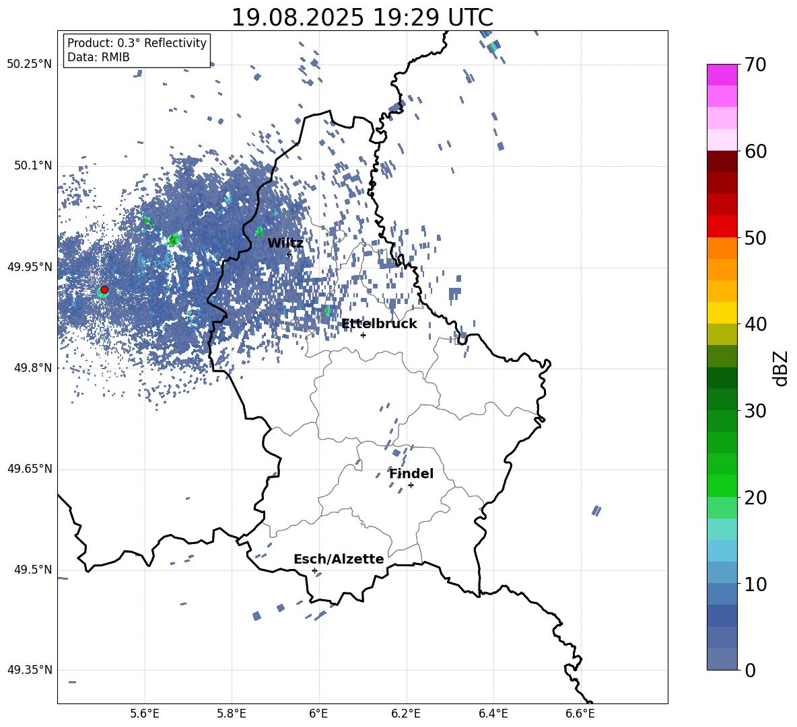Image resolution: width=797 pixels, height=727 pixels.
Task: Click the 0 value on the colorbar
Action: 751,670
